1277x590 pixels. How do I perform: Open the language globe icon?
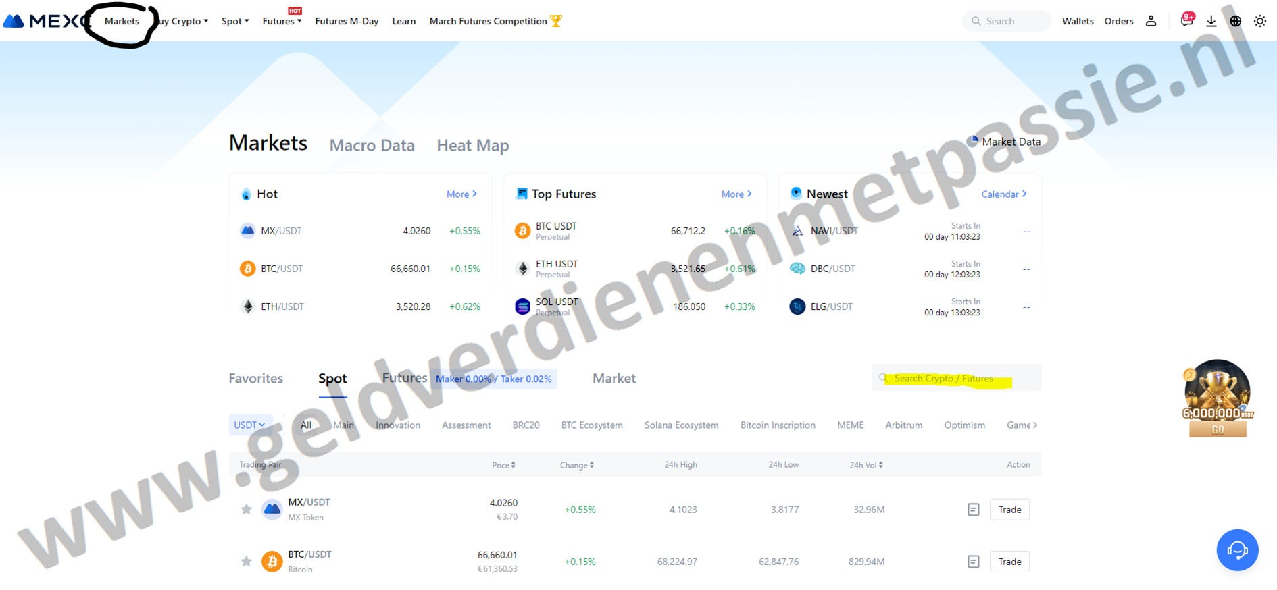(x=1235, y=21)
